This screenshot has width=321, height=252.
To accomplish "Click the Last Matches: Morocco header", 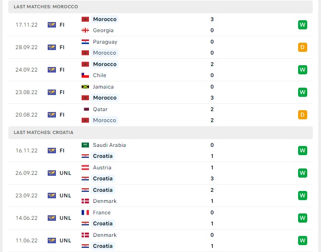I will tap(160, 6).
